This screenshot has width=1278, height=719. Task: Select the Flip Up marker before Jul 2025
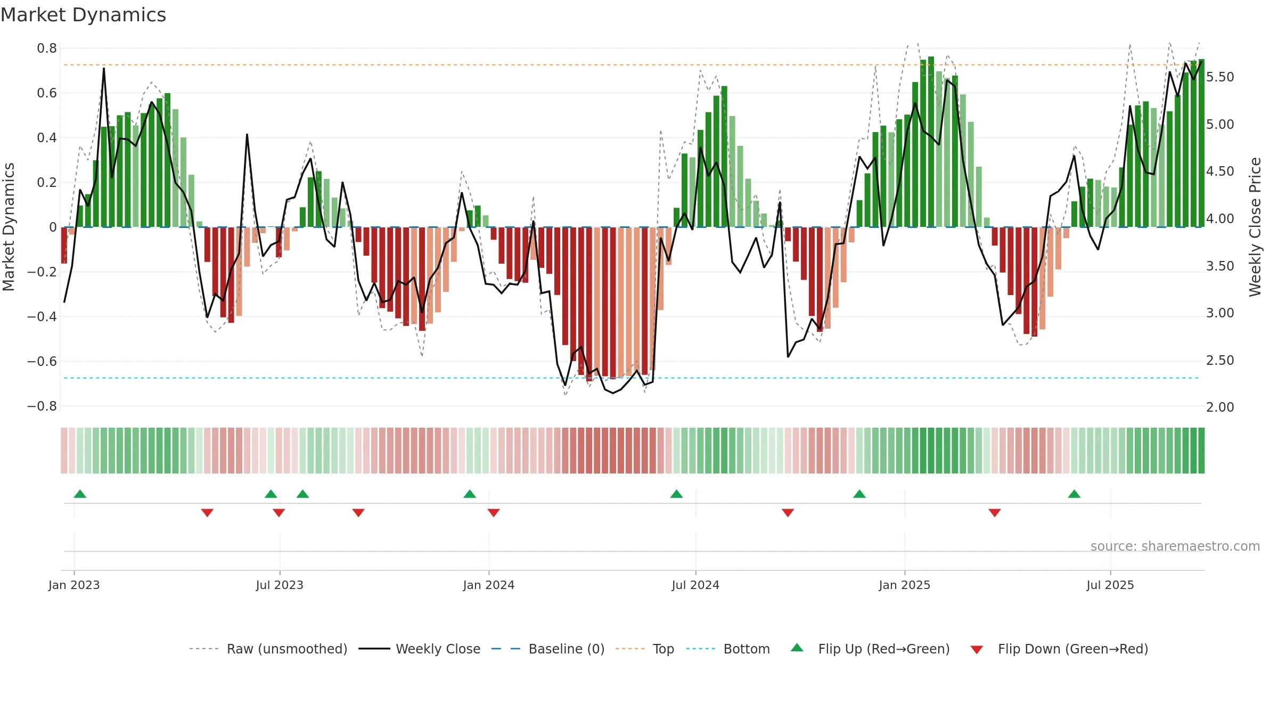[x=1074, y=494]
